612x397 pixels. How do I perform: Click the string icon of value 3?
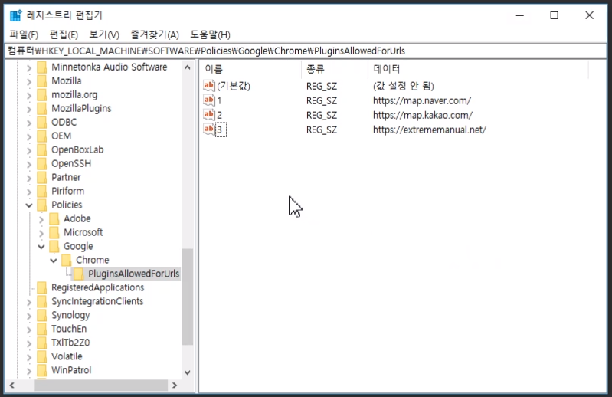click(x=209, y=130)
